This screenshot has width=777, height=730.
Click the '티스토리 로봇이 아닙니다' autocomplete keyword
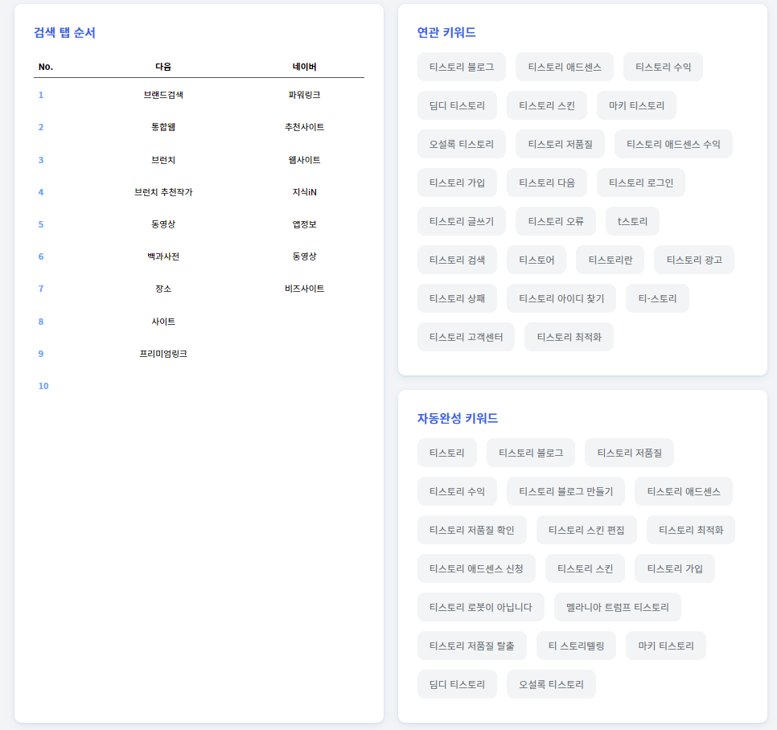pyautogui.click(x=480, y=607)
